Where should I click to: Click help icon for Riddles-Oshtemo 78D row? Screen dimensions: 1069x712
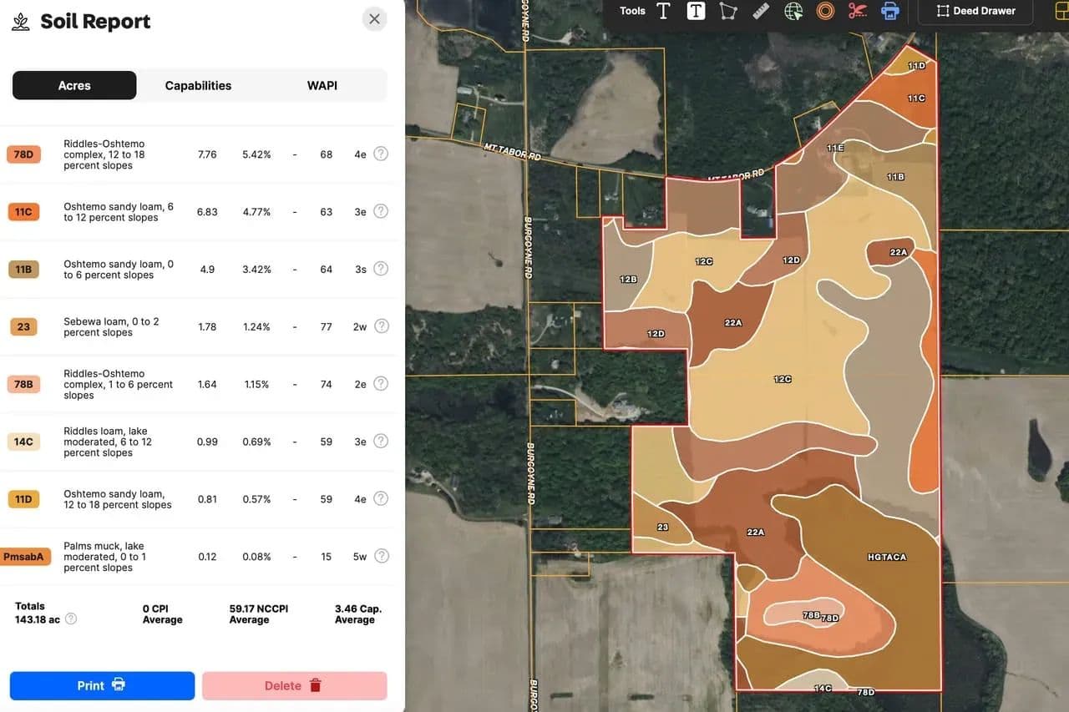[381, 154]
